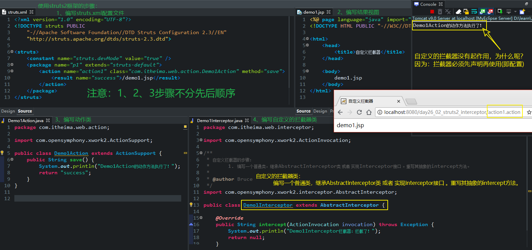532x250 pixels.
Task: Collapse the Javadoc comment fold on line 5
Action: (x=201, y=153)
